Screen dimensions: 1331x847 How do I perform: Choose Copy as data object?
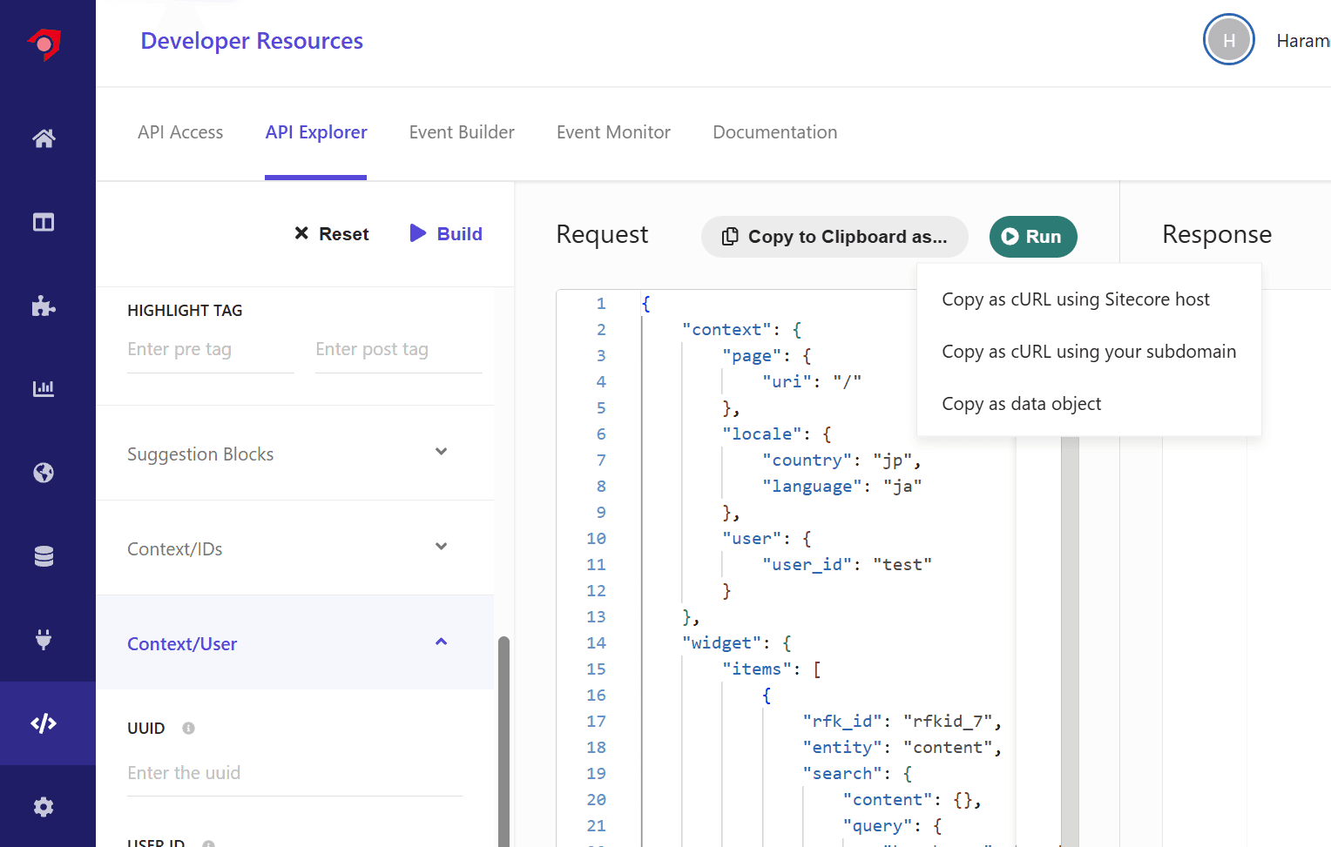[x=1022, y=404]
